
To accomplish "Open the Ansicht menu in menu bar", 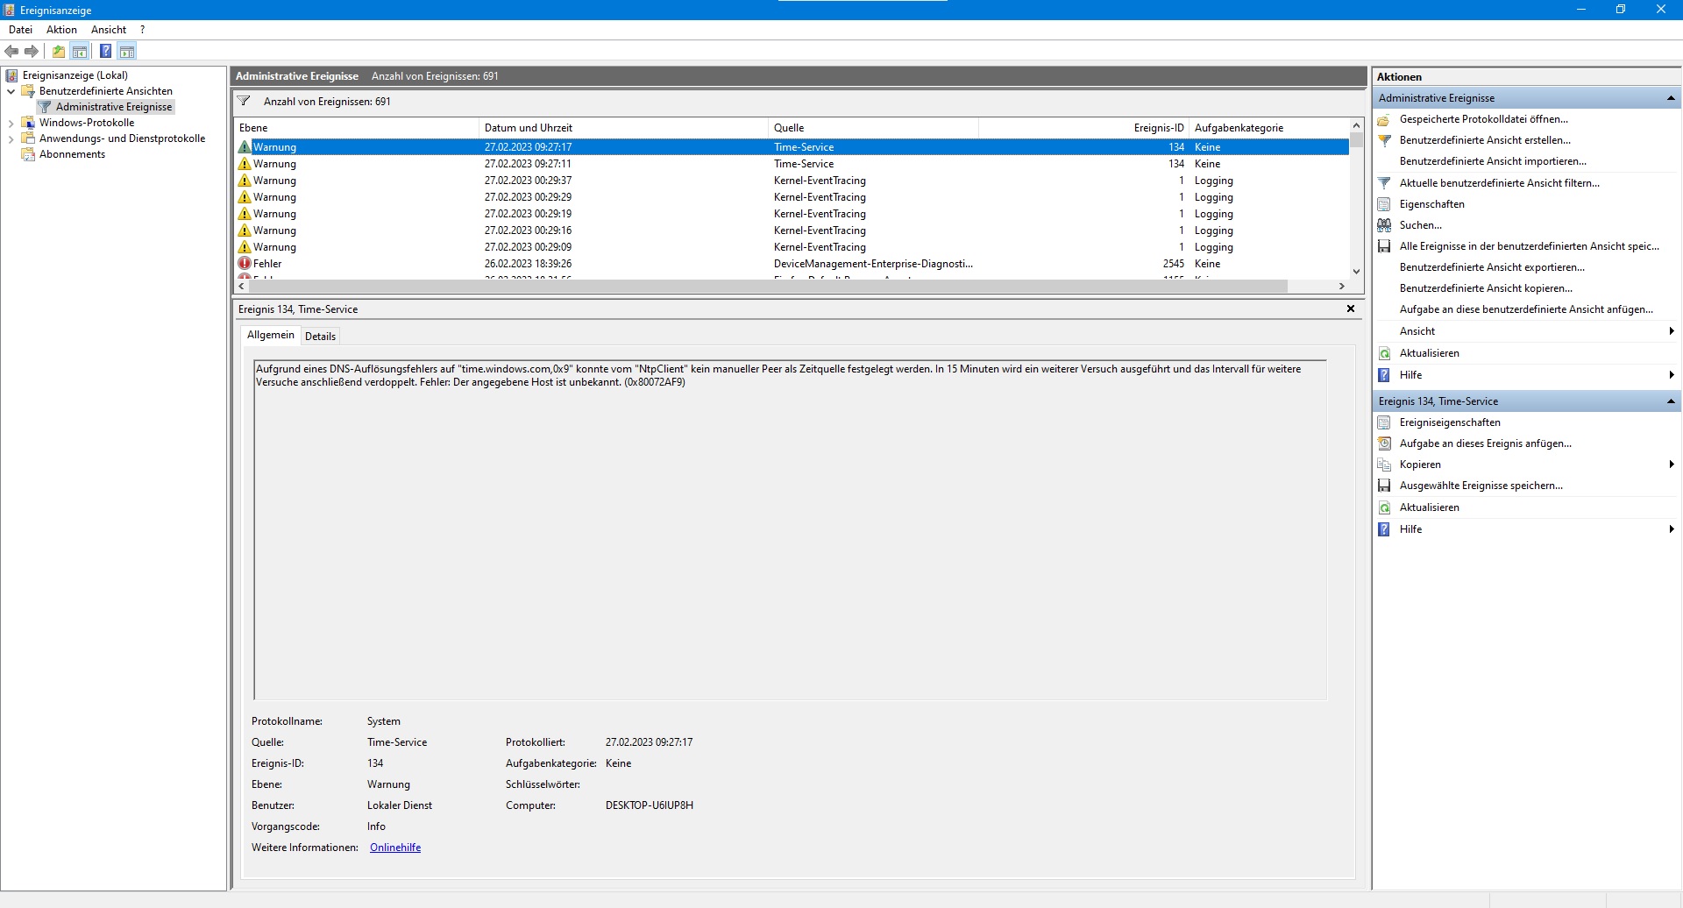I will 109,30.
